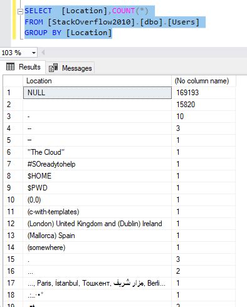This screenshot has height=307, width=247.
Task: Select row header number 12
Action: (13, 224)
